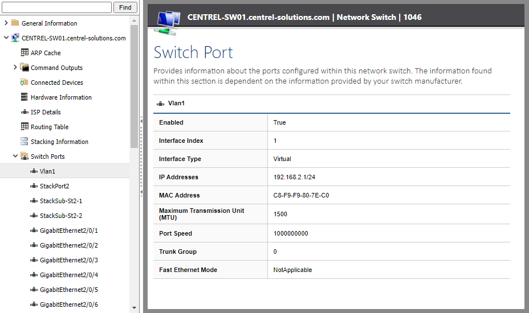Select StackSub-St2-1 in the tree
Image resolution: width=529 pixels, height=313 pixels.
click(61, 201)
